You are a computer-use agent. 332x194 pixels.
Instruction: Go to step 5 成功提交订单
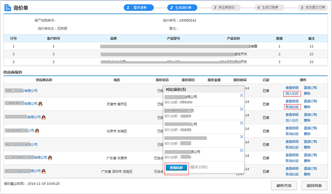pos(313,8)
